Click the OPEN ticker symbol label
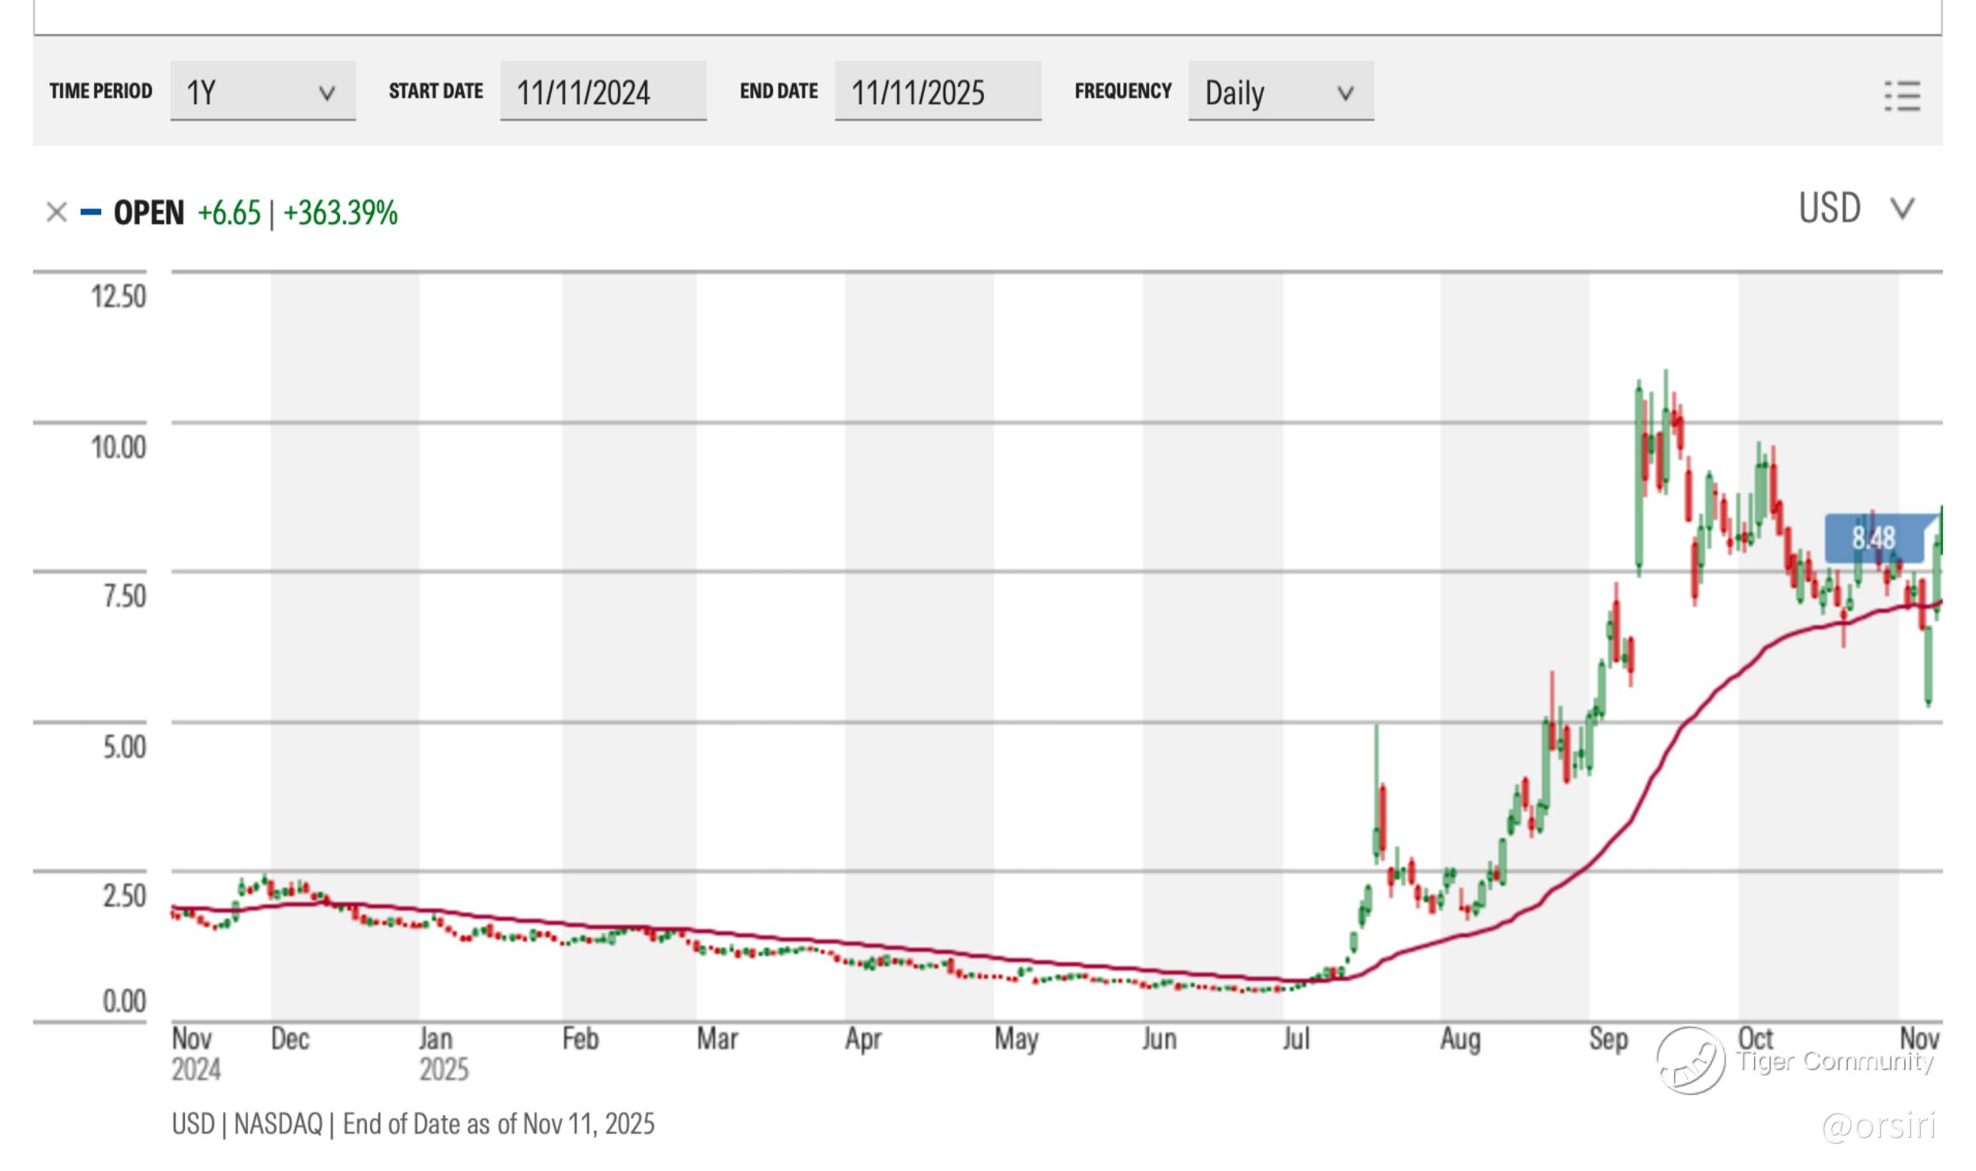Image resolution: width=1976 pixels, height=1171 pixels. point(149,213)
